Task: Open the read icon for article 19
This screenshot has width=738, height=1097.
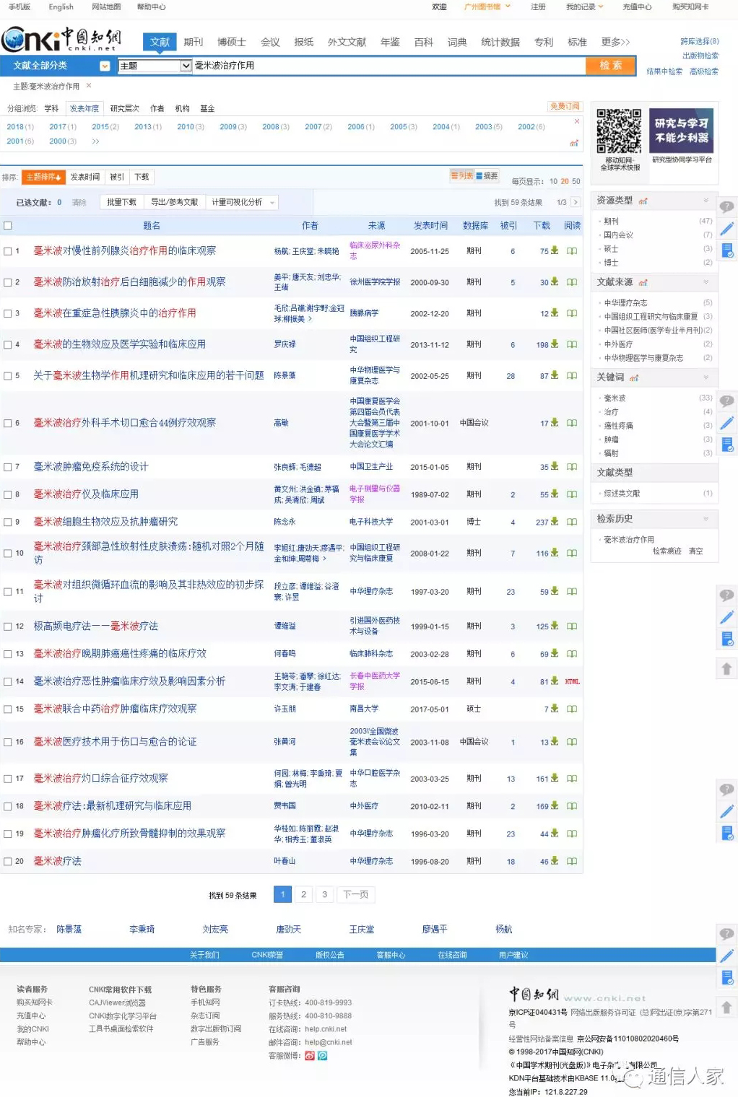Action: click(572, 834)
